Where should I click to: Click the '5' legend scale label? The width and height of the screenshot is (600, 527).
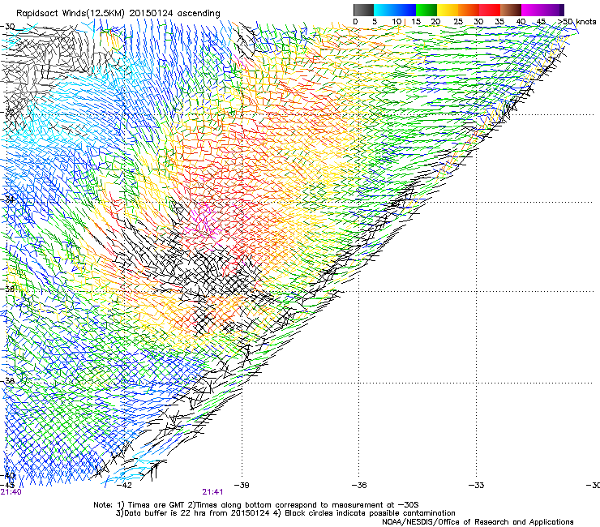coord(375,22)
